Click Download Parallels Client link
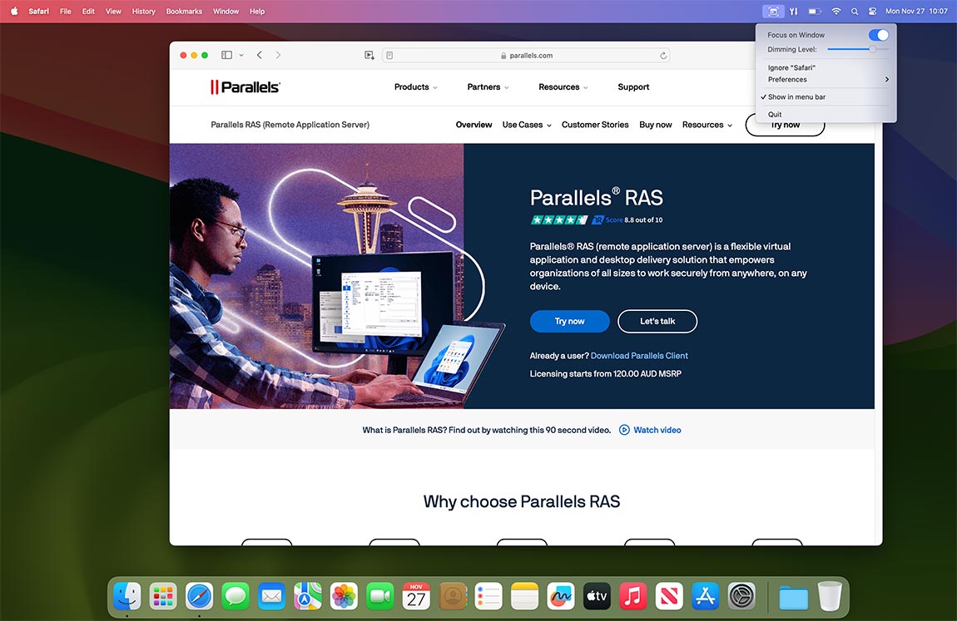Screen dimensions: 957x621 (x=639, y=356)
